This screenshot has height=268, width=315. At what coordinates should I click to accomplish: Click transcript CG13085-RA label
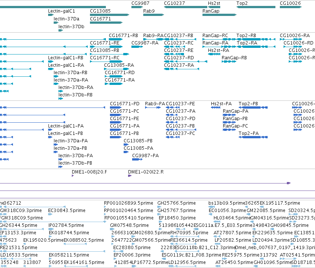click(x=119, y=65)
